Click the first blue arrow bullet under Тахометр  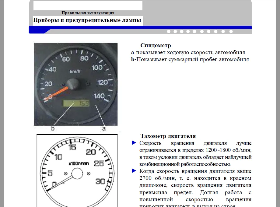[134, 143]
